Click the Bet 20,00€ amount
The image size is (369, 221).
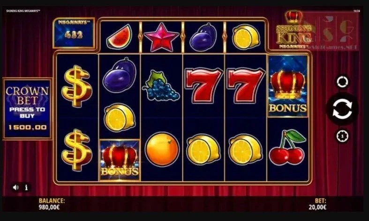pos(317,204)
